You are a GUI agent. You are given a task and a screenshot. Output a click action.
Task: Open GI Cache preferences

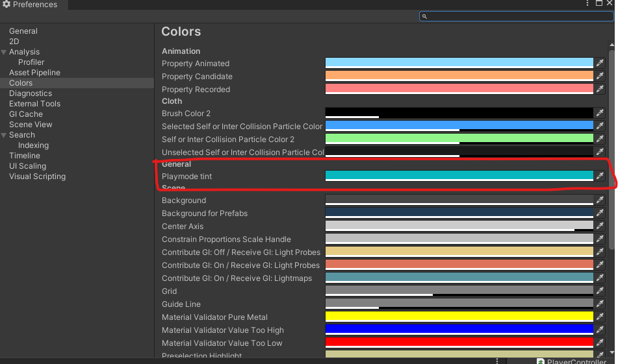26,114
